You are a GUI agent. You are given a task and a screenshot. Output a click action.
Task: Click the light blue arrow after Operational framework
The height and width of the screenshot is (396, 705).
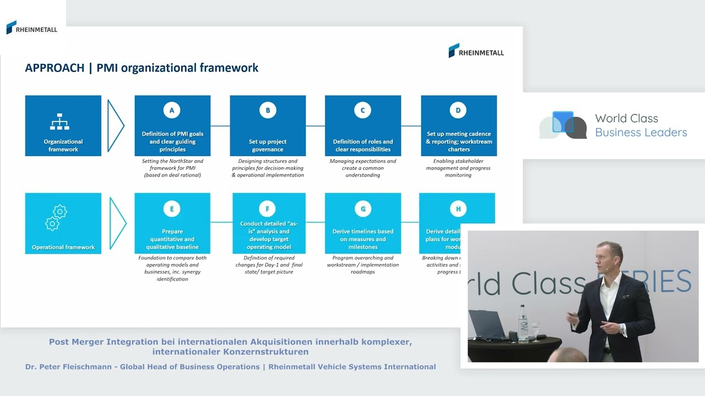pyautogui.click(x=118, y=223)
